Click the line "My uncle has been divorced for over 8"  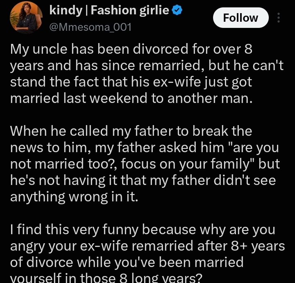click(131, 49)
